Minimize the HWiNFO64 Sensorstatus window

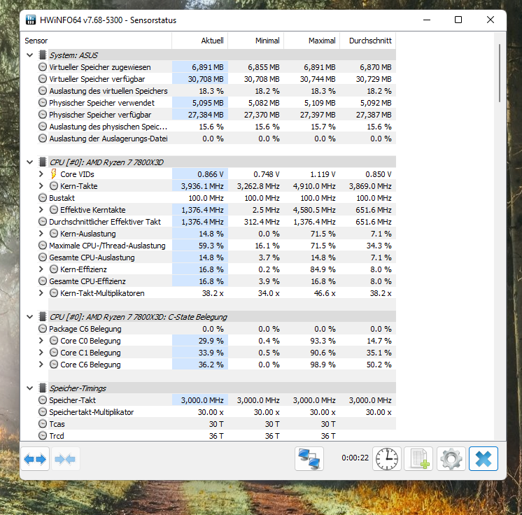point(427,20)
